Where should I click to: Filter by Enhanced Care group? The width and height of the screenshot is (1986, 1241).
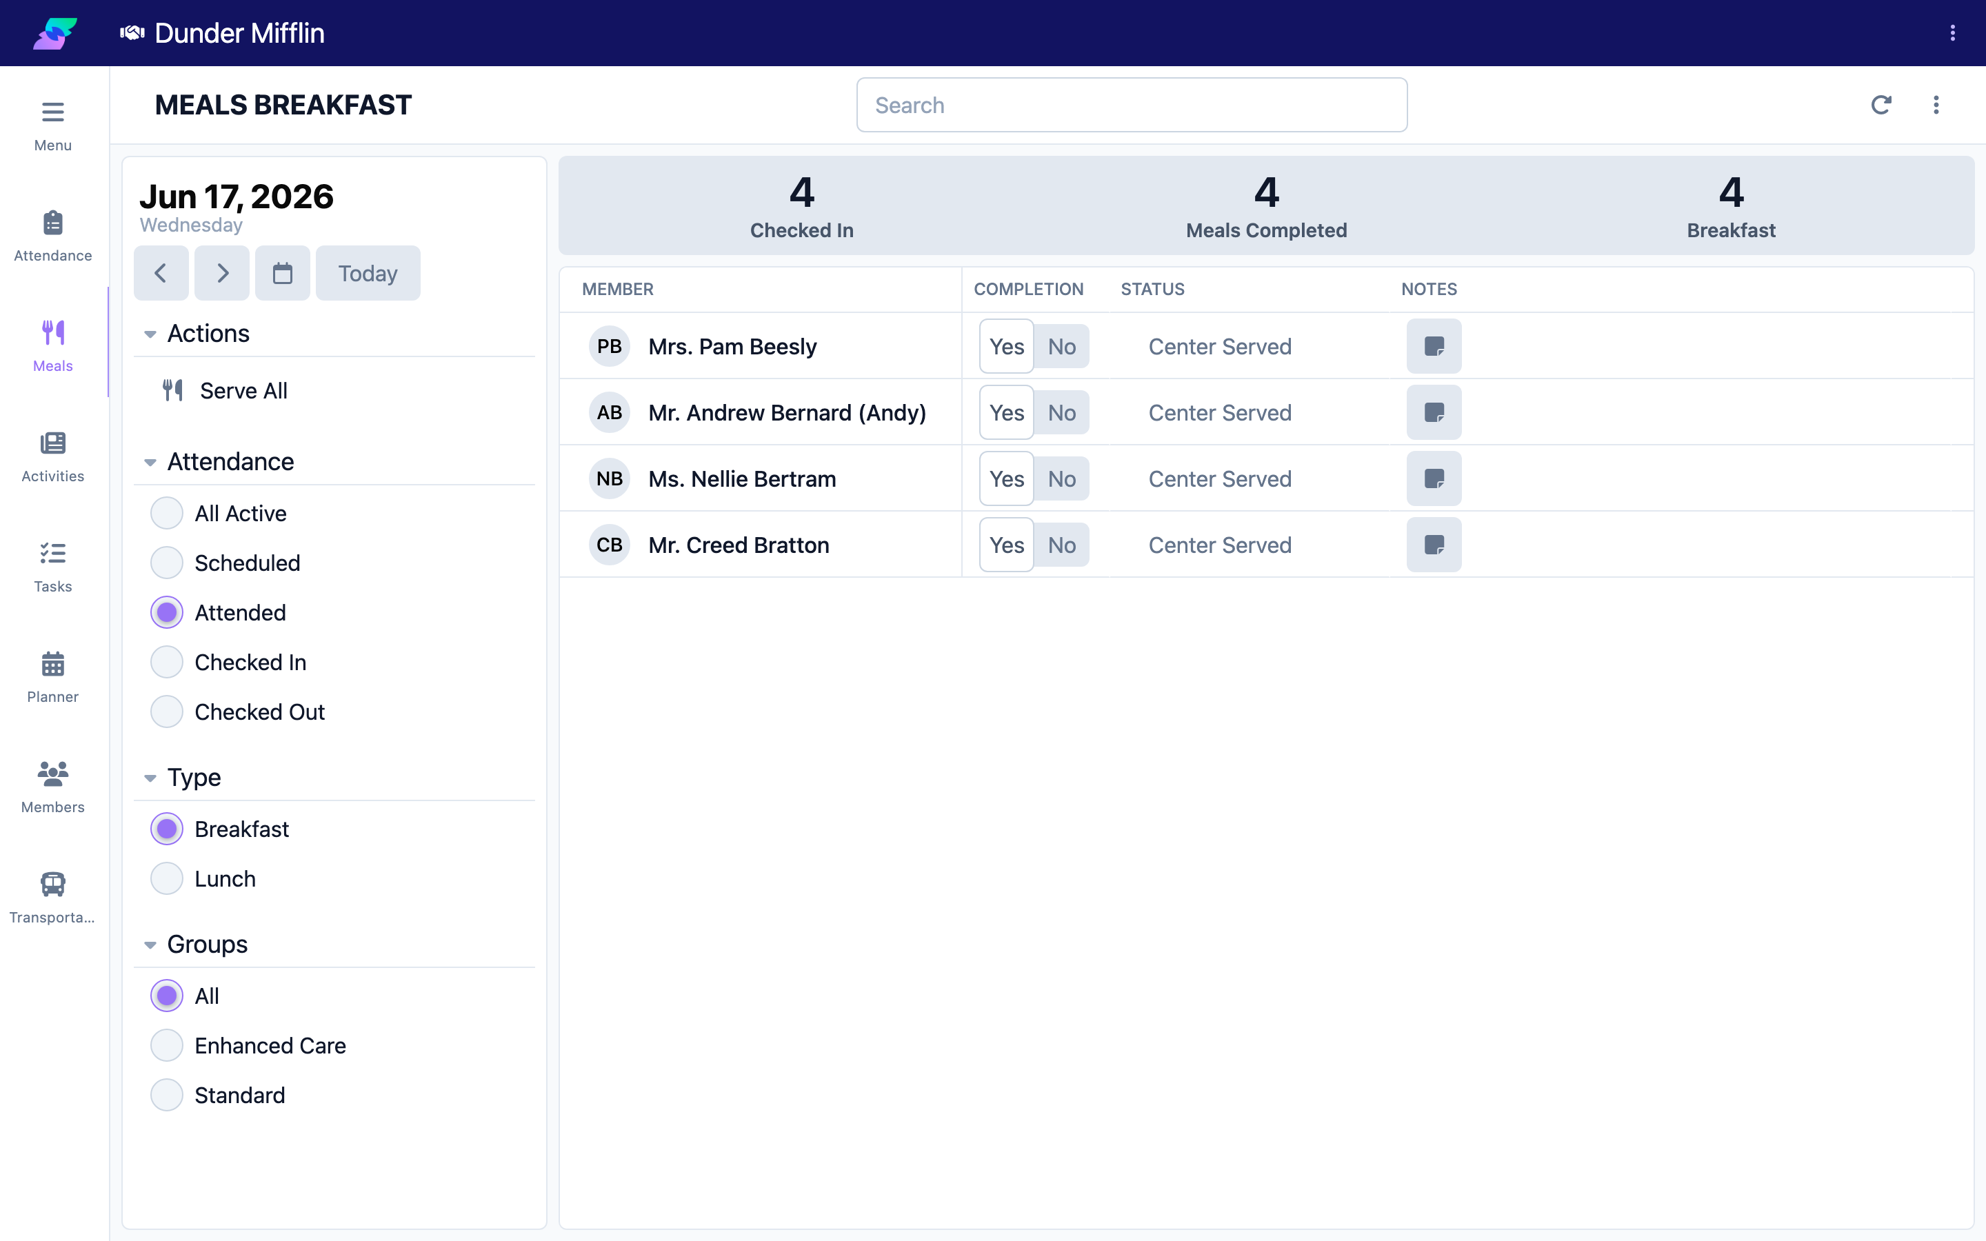pos(167,1046)
